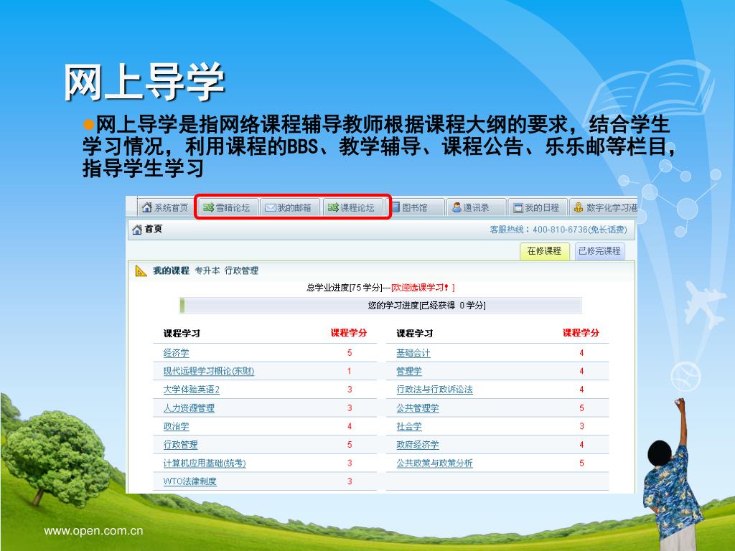The width and height of the screenshot is (735, 551).
Task: Open the 通讯录 tab
Action: [476, 207]
